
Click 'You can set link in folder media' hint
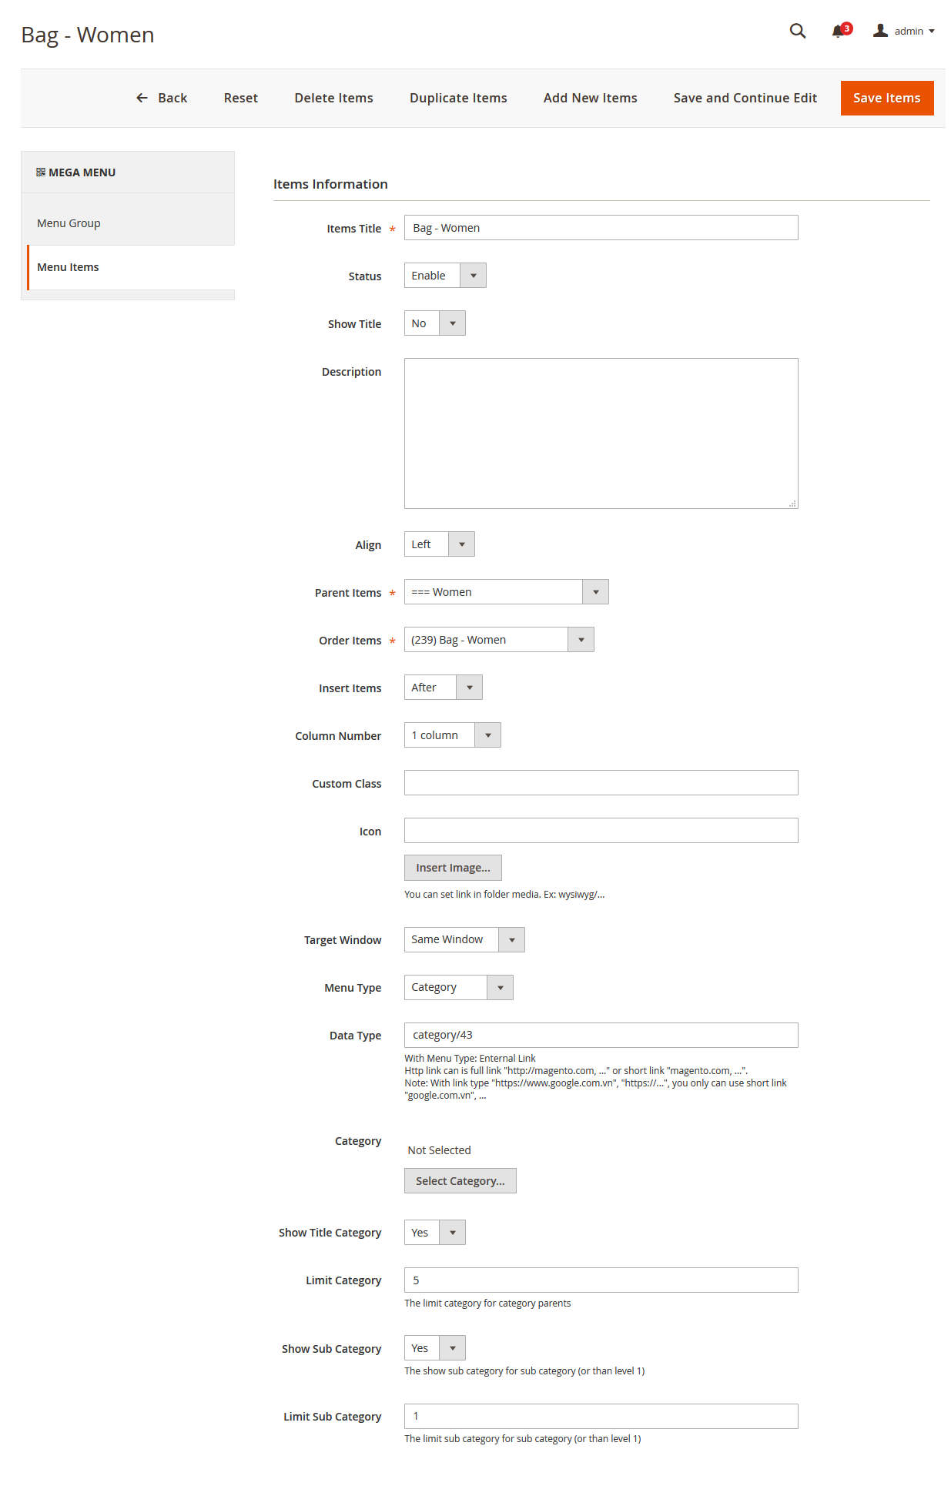pos(504,895)
